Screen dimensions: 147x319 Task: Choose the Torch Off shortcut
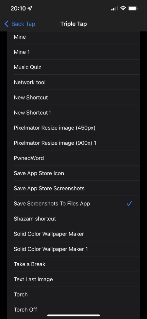pos(73,310)
